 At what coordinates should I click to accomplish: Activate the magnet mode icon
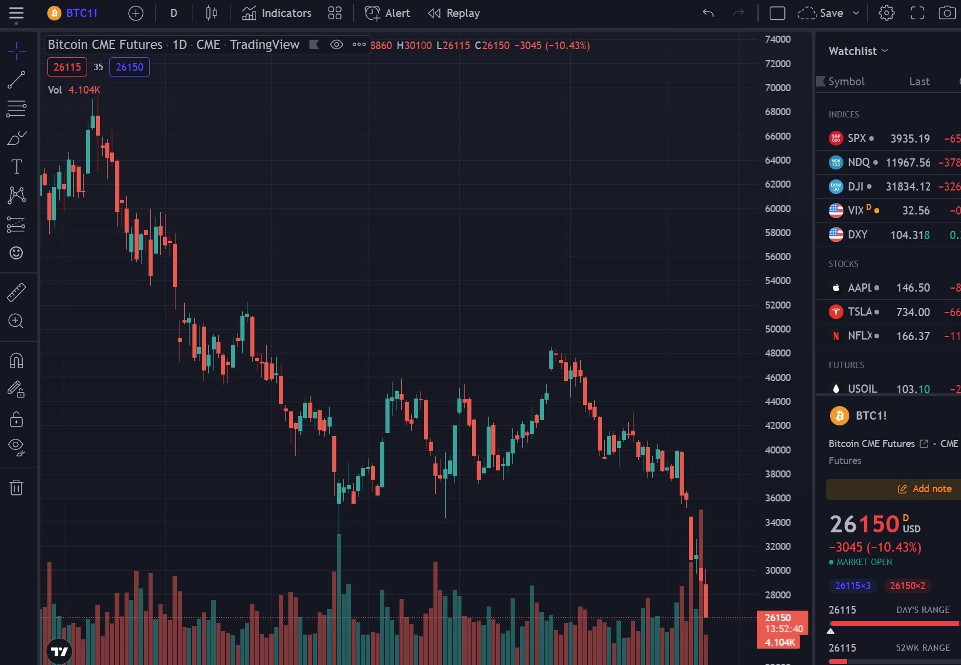click(x=16, y=361)
